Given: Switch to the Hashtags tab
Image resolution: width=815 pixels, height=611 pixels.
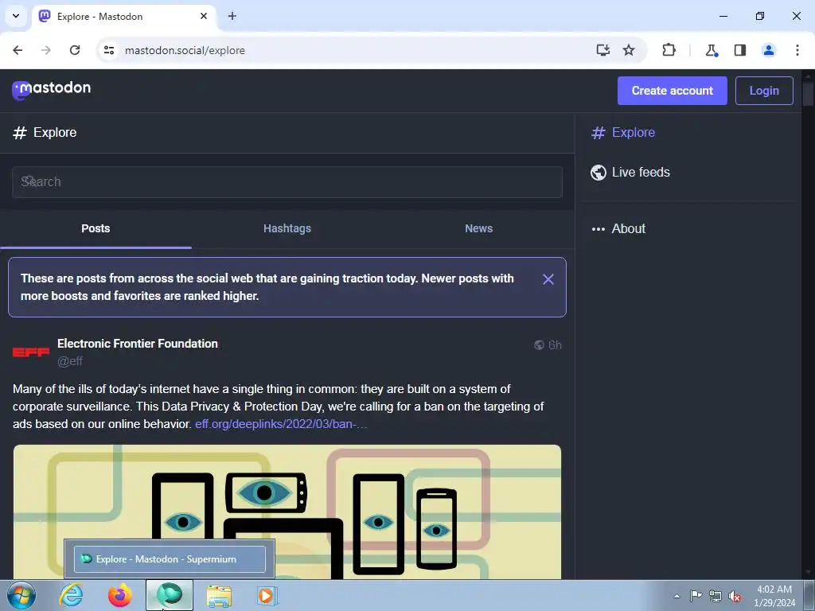Looking at the screenshot, I should (287, 228).
